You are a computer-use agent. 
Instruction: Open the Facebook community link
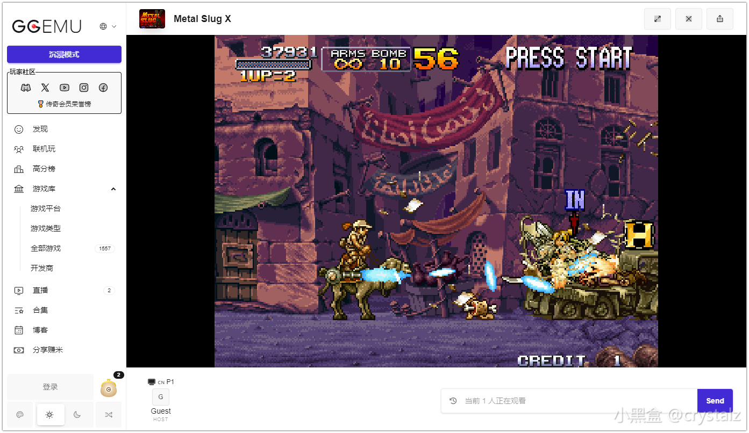pos(103,88)
